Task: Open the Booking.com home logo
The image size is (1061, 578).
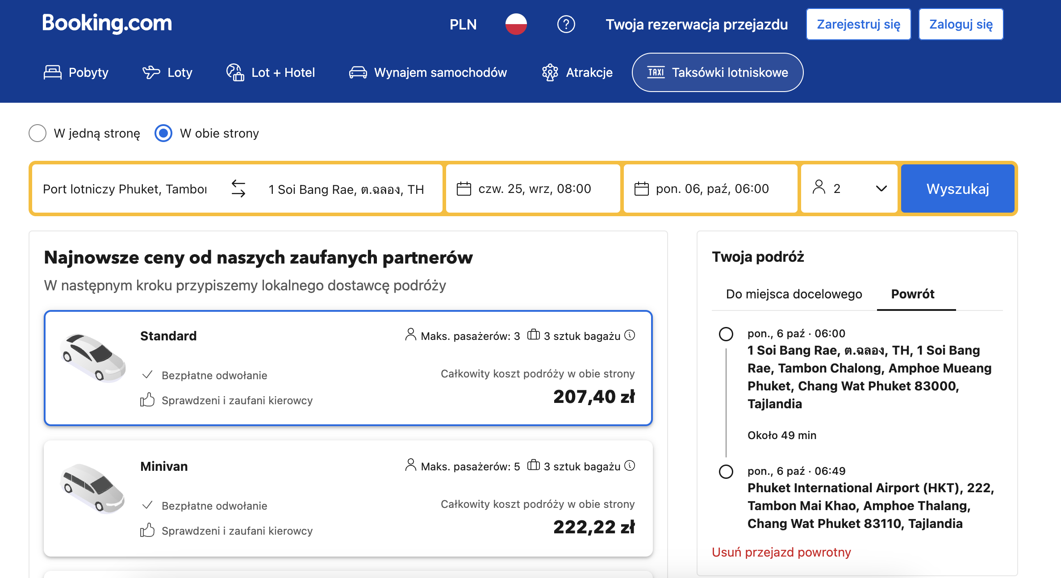Action: point(107,24)
